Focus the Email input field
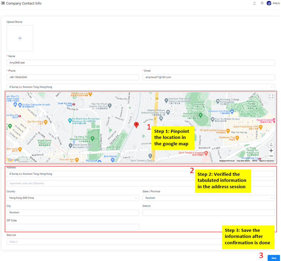This screenshot has height=261, width=281. coord(208,77)
